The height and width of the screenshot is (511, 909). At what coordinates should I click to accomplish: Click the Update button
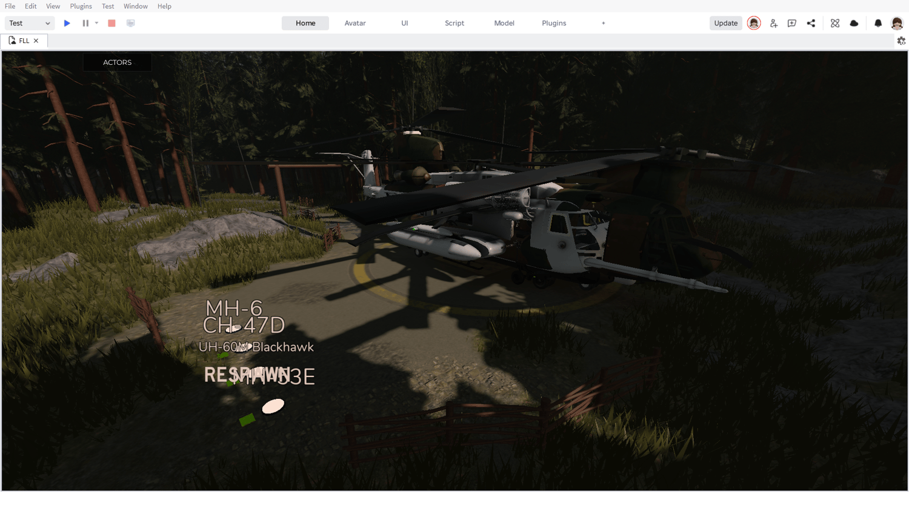coord(726,23)
